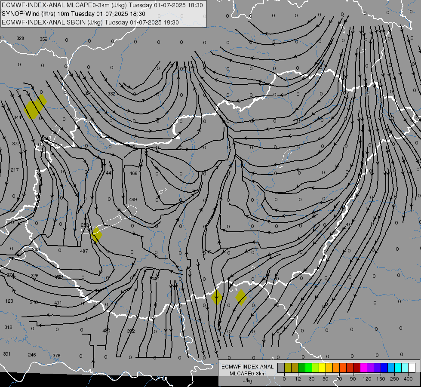Click legend tick label '400'
This screenshot has width=421, height=387.
[408, 379]
